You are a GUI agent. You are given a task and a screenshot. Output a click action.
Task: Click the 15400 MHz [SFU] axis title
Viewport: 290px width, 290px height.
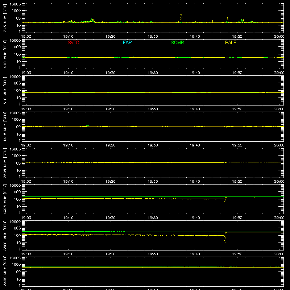pos(5,272)
